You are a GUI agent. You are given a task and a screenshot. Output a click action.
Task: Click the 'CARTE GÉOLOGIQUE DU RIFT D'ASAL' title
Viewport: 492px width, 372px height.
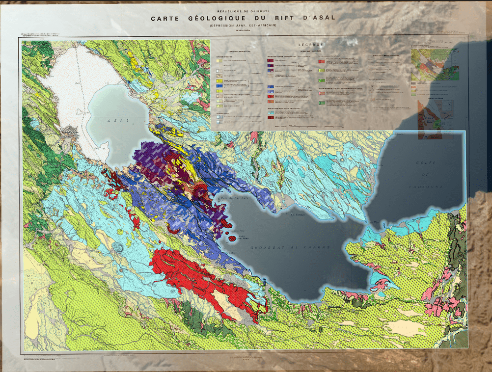[x=243, y=18]
